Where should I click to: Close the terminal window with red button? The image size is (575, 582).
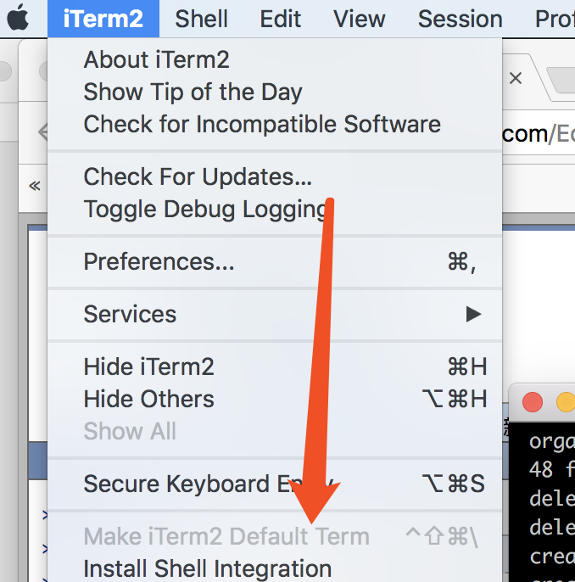pos(532,401)
